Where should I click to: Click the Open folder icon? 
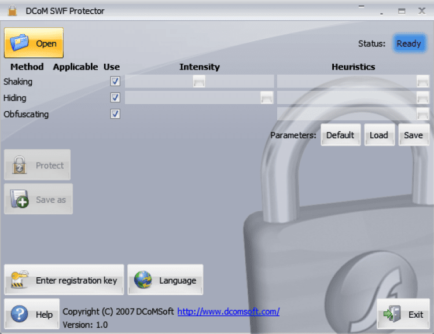[19, 43]
